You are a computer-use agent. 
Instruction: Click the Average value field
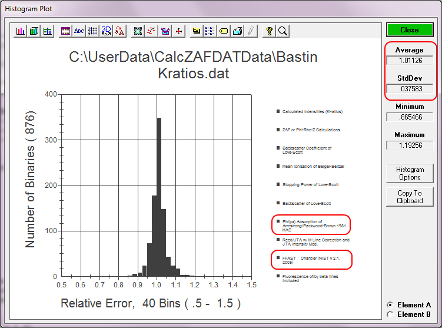(x=410, y=59)
